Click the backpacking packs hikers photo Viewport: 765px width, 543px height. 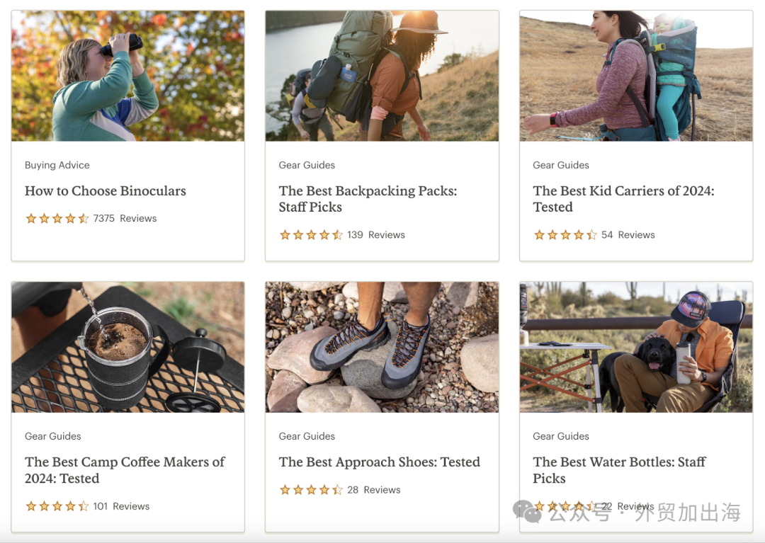pyautogui.click(x=382, y=76)
